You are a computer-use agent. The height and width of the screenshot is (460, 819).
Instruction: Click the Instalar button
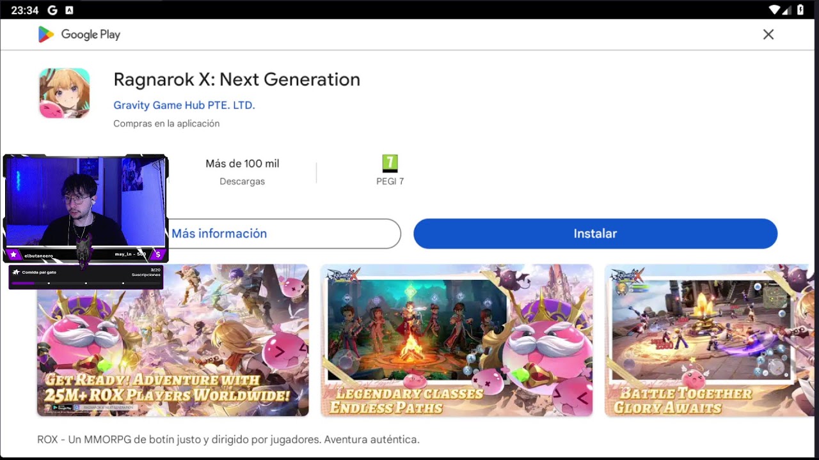(x=595, y=234)
